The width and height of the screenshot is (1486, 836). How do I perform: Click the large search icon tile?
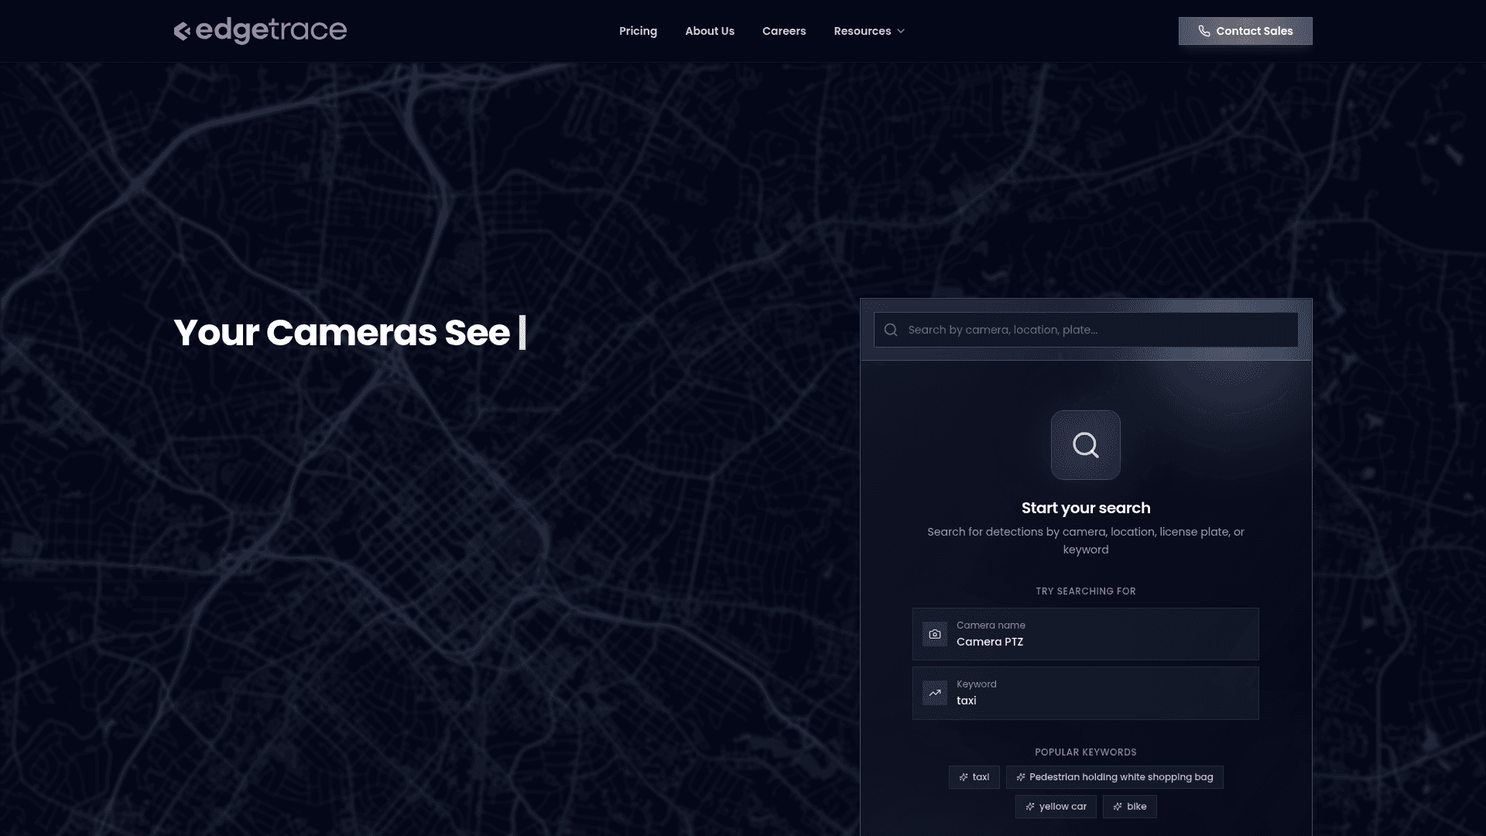(x=1086, y=445)
